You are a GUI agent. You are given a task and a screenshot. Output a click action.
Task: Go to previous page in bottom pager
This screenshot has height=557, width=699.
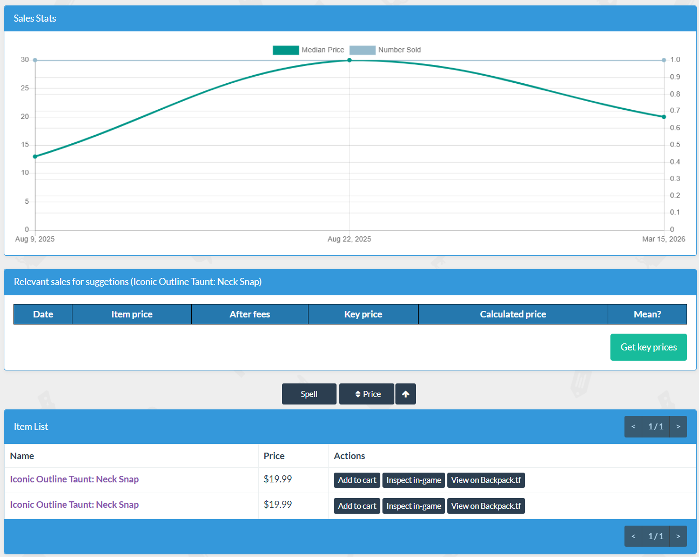[x=633, y=536]
